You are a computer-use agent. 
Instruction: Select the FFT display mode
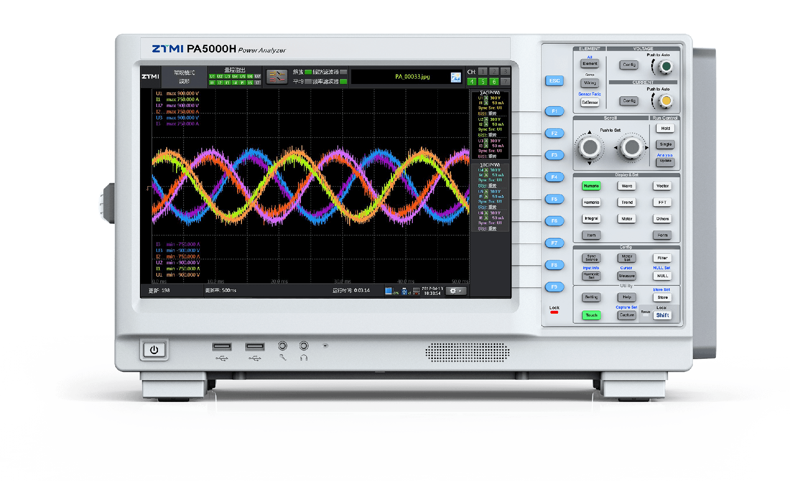pos(662,203)
